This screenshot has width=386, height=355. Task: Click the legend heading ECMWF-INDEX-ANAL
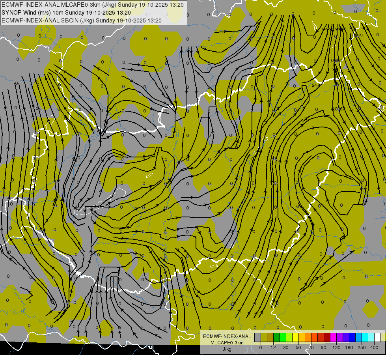[x=227, y=336]
